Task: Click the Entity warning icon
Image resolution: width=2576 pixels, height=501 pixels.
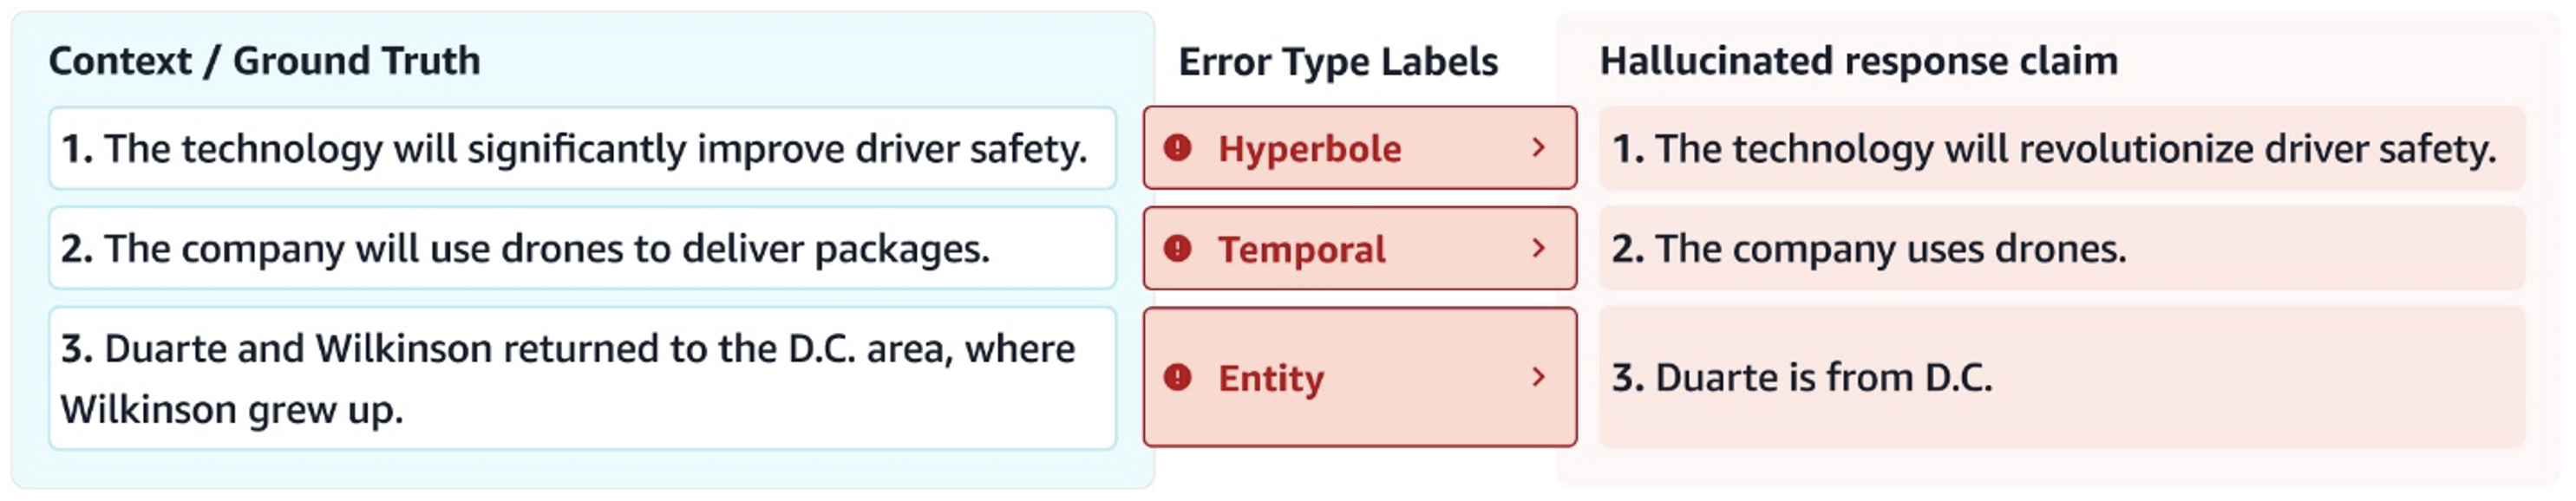Action: coord(1177,377)
